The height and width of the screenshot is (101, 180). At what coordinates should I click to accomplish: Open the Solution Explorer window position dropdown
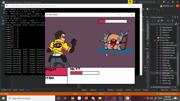pos(173,17)
